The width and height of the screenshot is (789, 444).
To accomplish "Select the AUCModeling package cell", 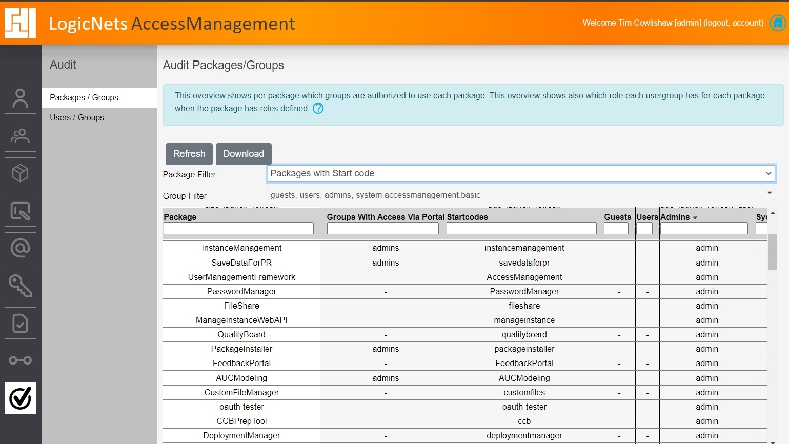I will pyautogui.click(x=241, y=378).
